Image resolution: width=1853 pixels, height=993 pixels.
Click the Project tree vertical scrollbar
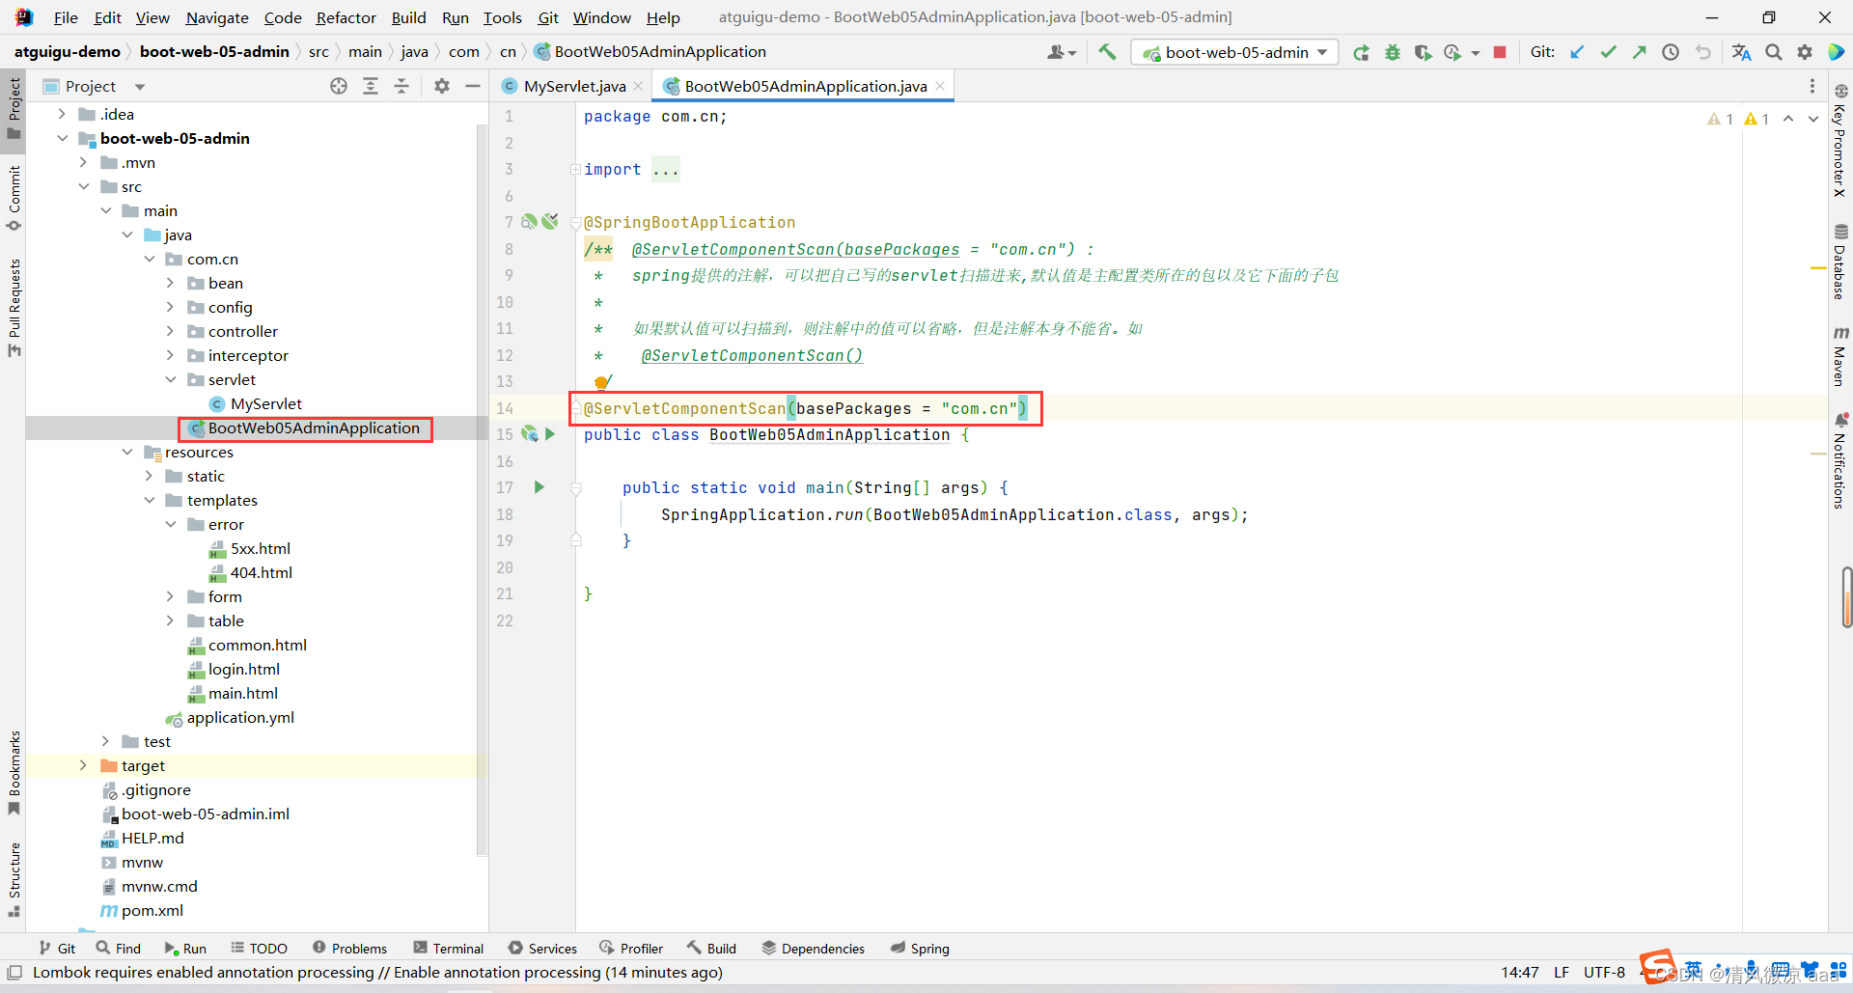point(482,490)
